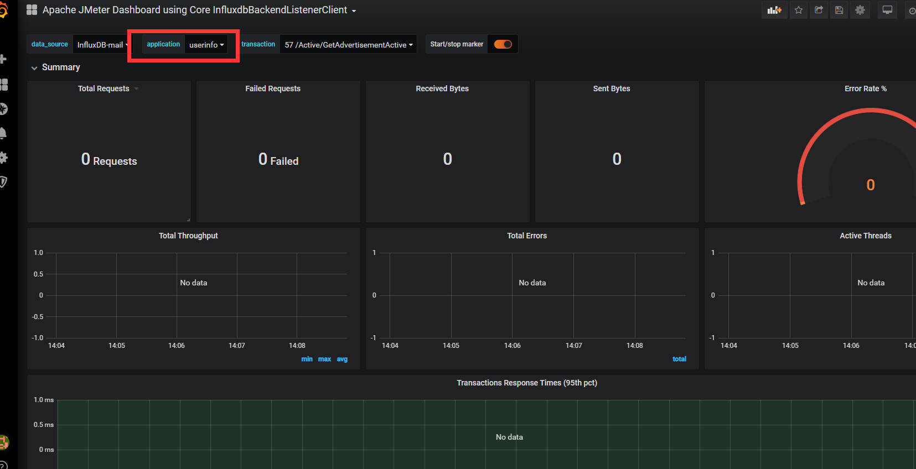Open the user avatar in sidebar
916x469 pixels.
click(x=4, y=442)
